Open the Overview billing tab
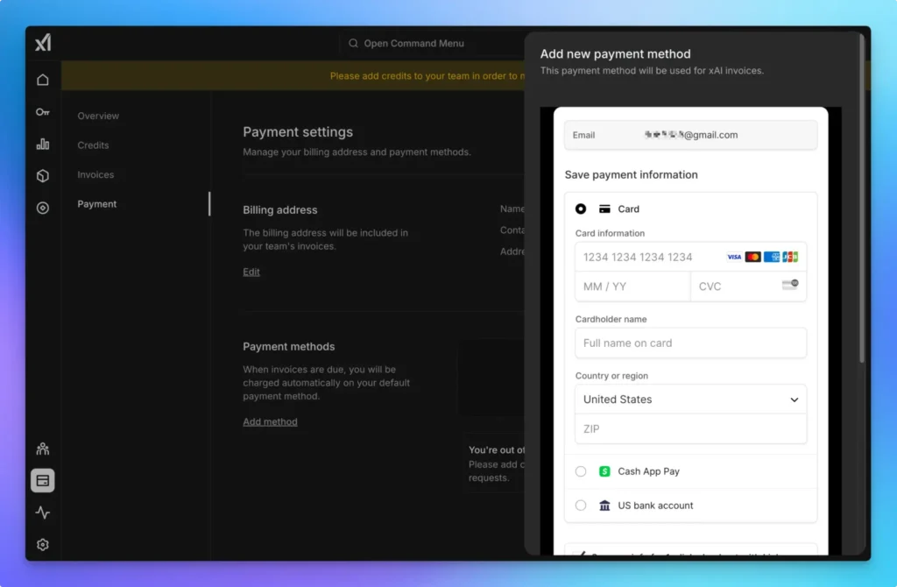The height and width of the screenshot is (587, 897). tap(98, 116)
